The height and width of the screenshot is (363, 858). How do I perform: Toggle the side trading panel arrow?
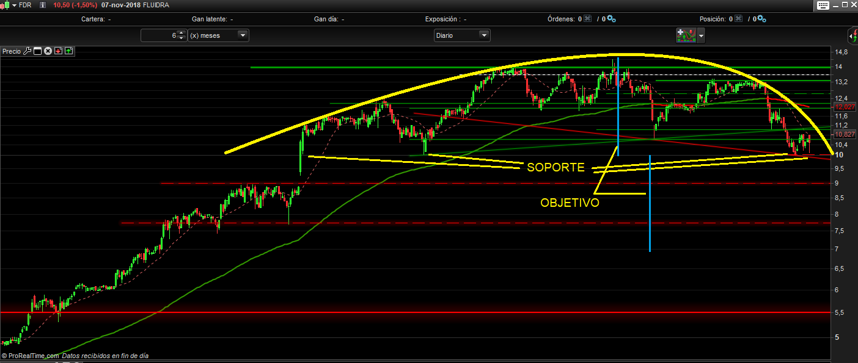853,35
